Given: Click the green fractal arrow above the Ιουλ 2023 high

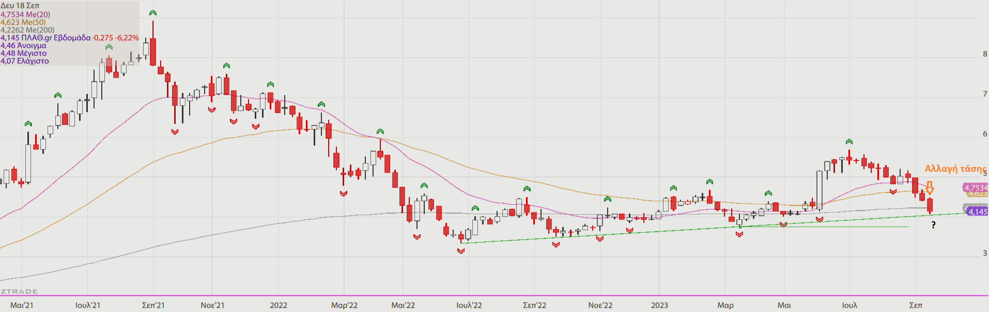Looking at the screenshot, I should (x=849, y=141).
